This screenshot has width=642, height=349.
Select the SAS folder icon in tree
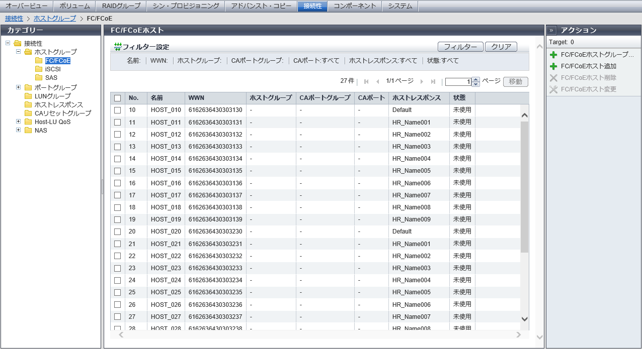pos(39,78)
